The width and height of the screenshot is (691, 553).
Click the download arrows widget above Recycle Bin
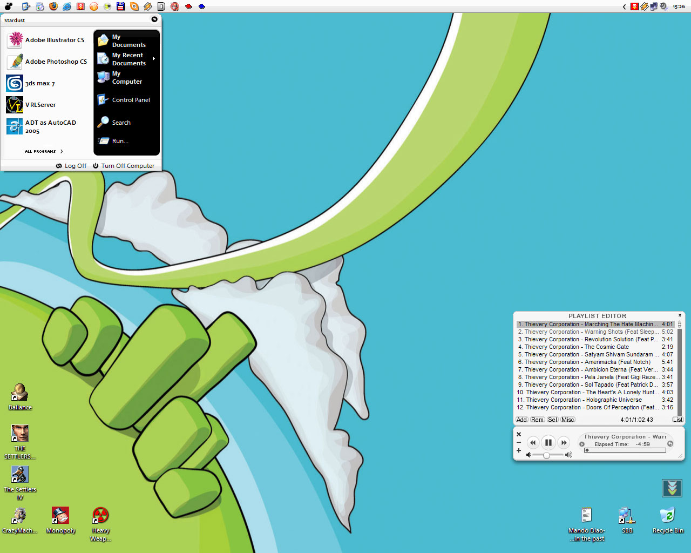pos(672,488)
